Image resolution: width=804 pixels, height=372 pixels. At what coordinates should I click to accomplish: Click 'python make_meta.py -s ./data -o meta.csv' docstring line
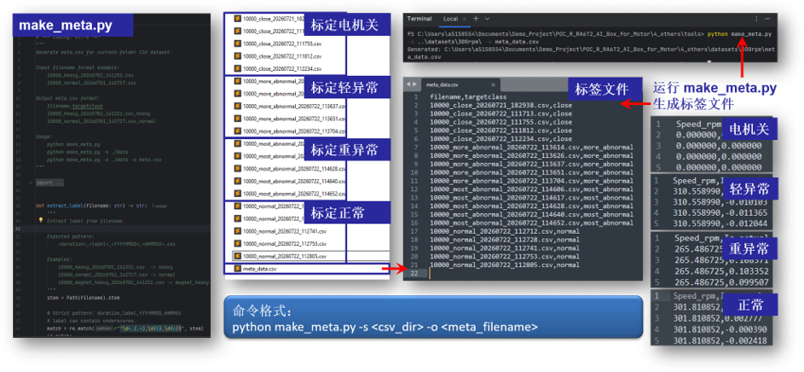tap(103, 160)
